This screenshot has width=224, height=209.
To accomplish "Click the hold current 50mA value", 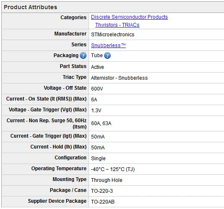I will [98, 147].
